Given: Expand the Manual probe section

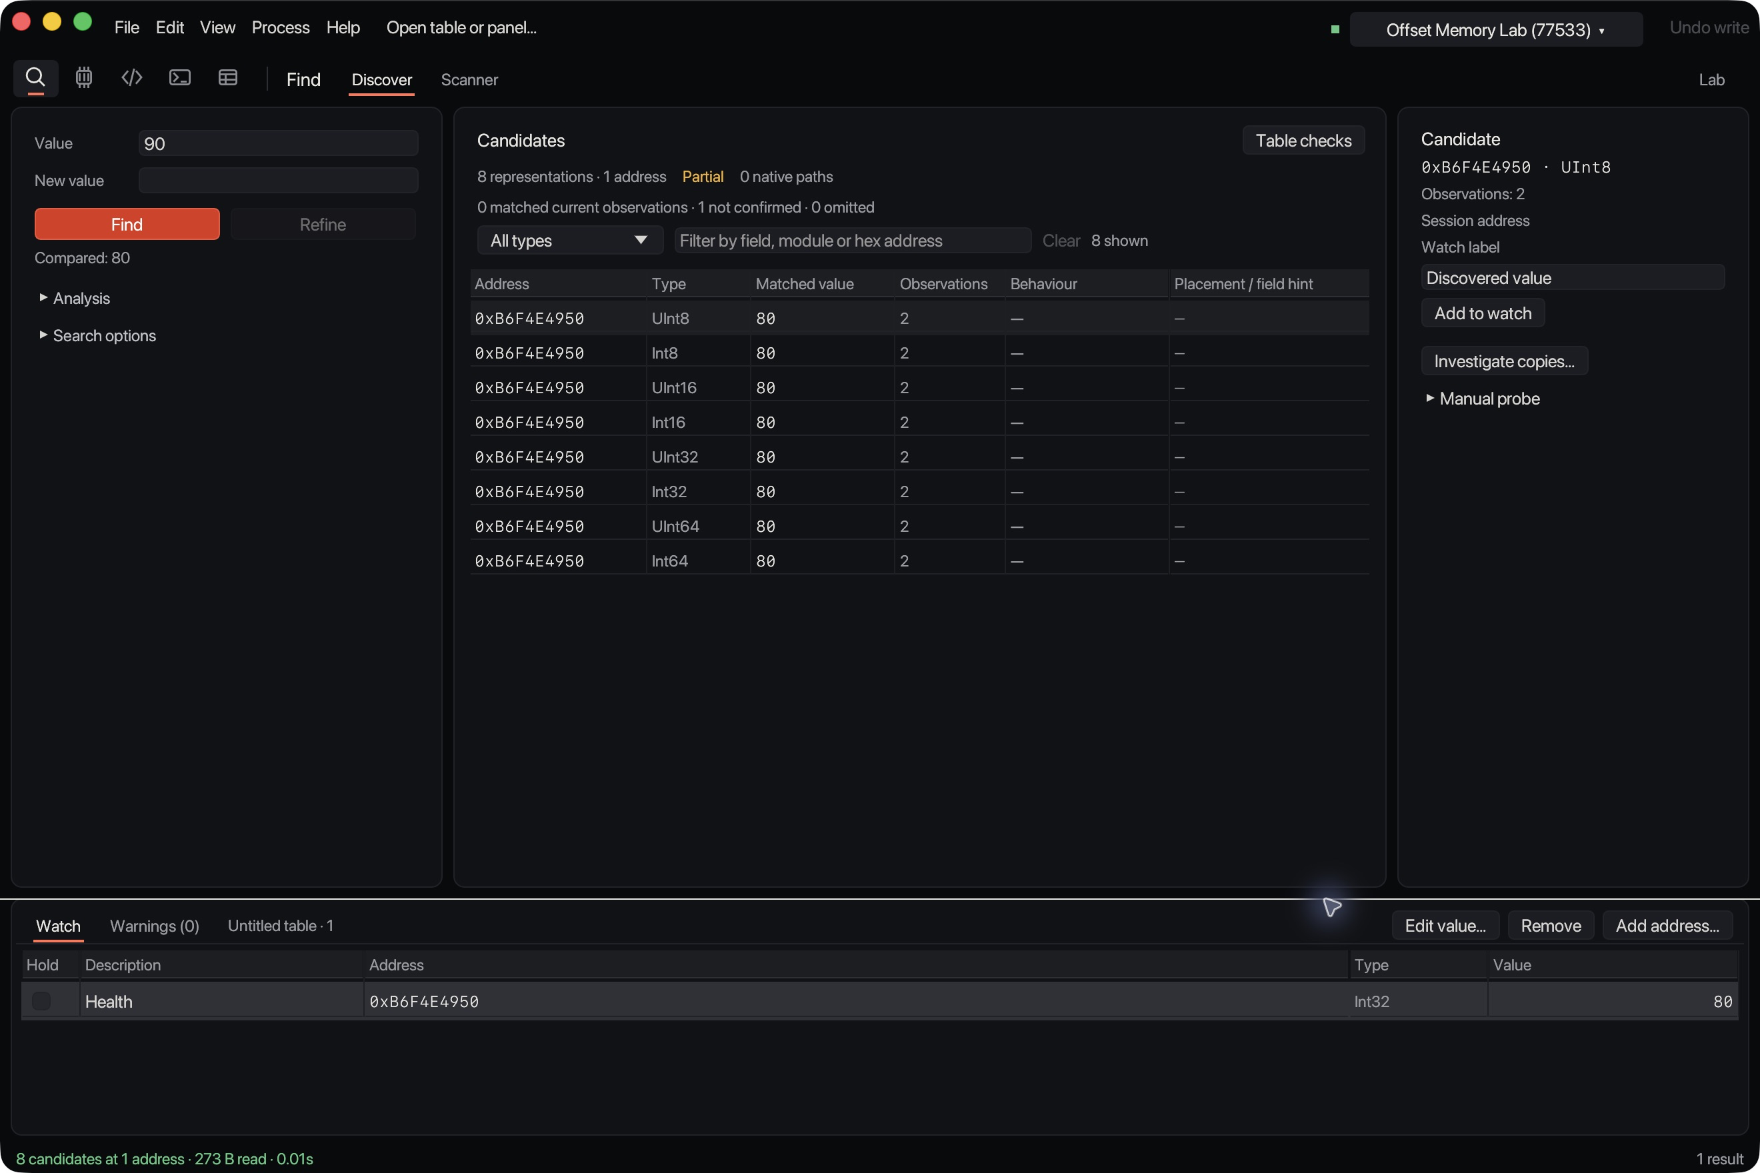Looking at the screenshot, I should (1483, 398).
